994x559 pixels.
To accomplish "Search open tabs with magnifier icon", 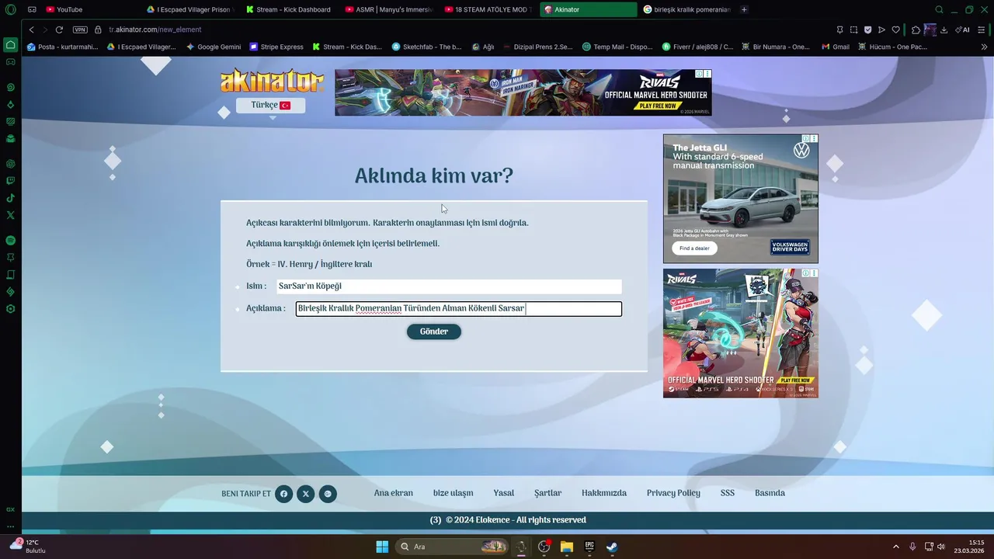I will pos(939,9).
